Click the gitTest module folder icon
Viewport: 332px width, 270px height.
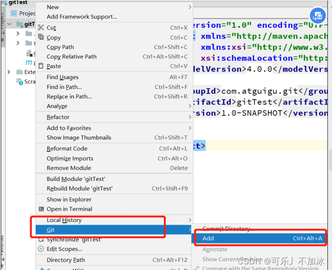(x=20, y=24)
